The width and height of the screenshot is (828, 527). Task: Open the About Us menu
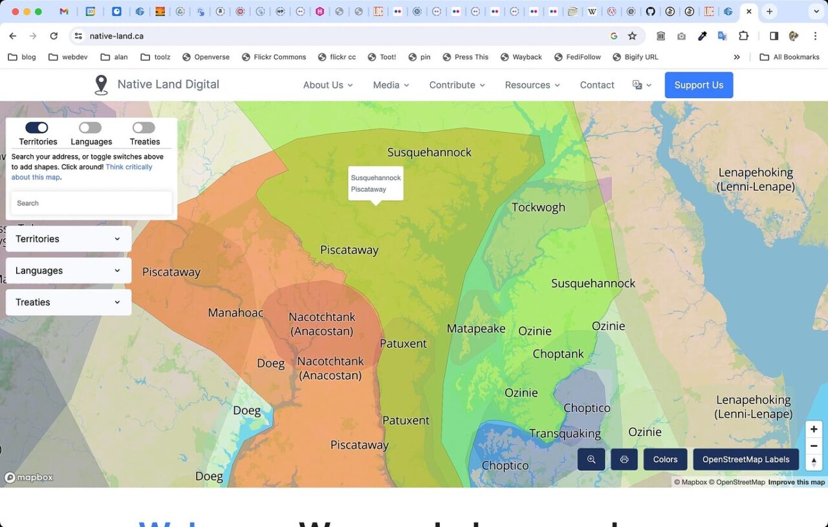(328, 85)
